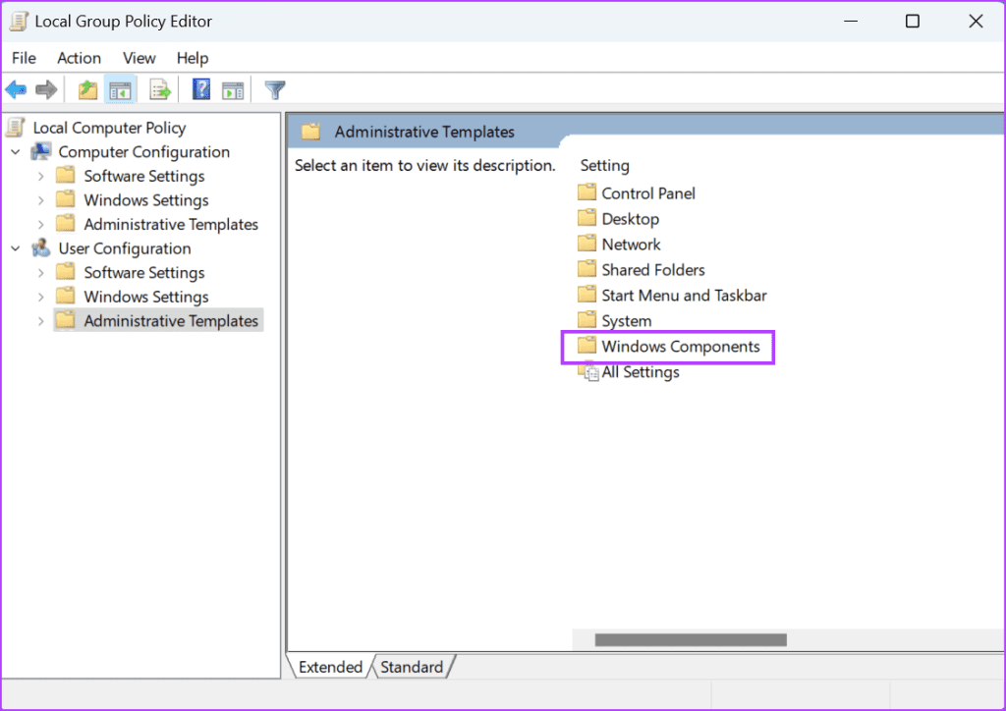Click the Windows Components folder icon

pos(587,346)
